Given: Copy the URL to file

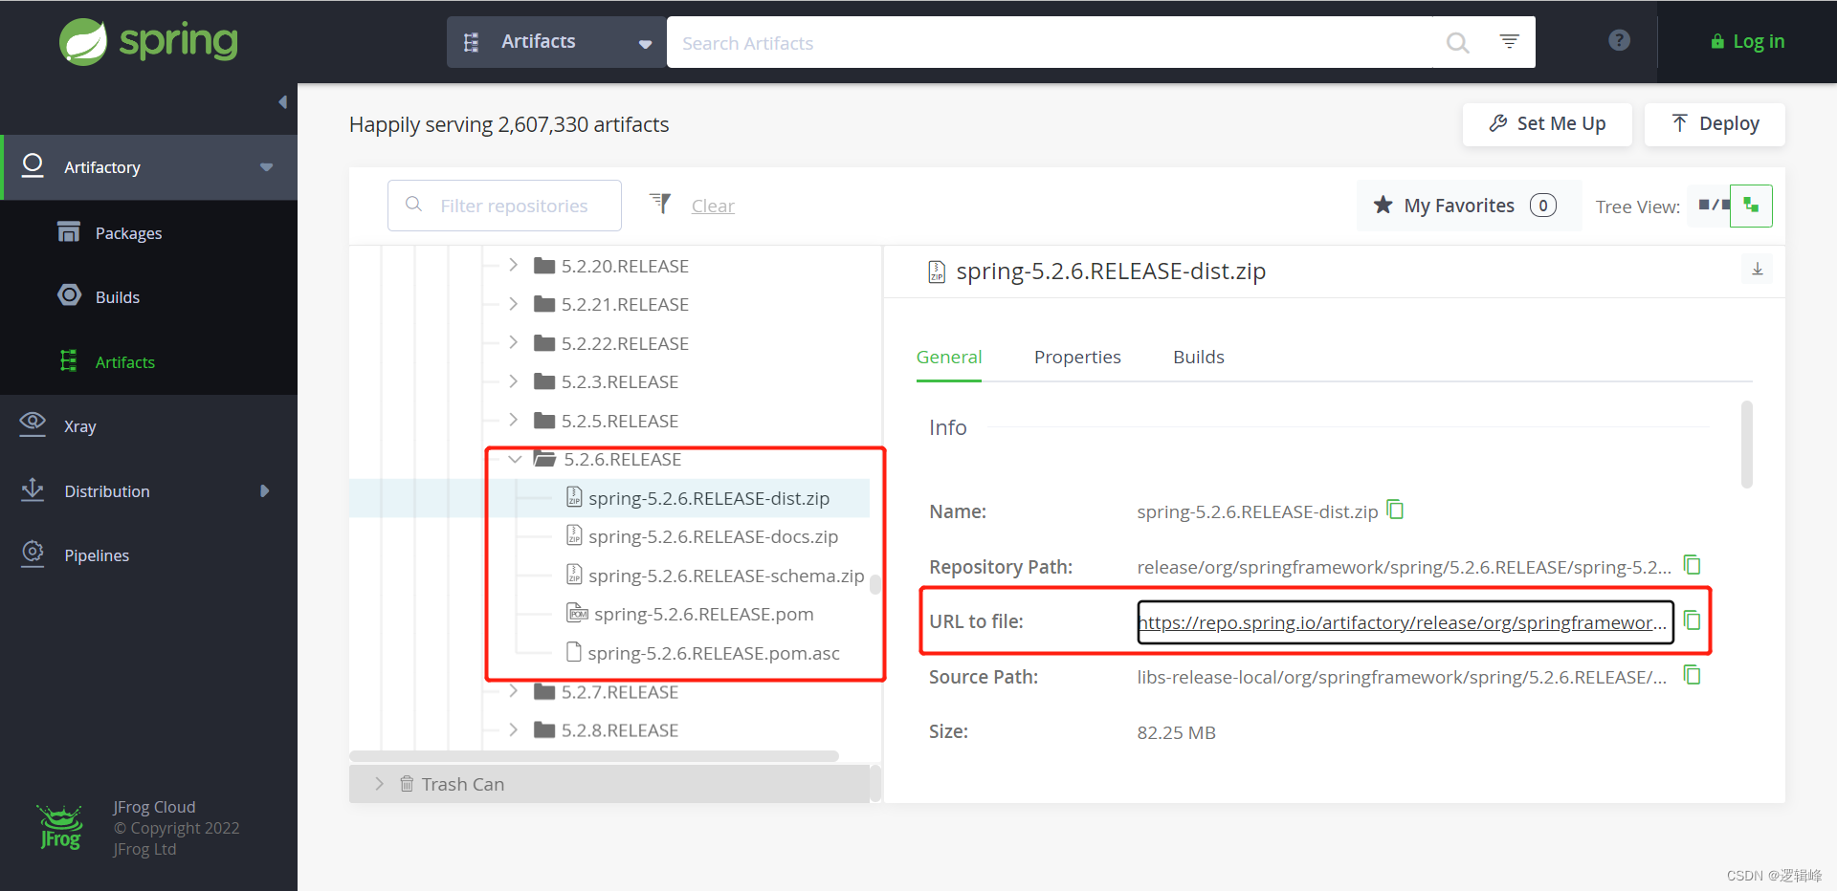Looking at the screenshot, I should tap(1693, 620).
